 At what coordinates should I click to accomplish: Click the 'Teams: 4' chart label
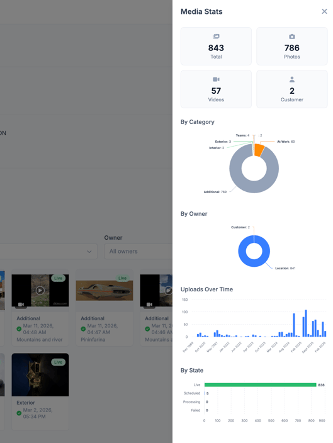coord(242,135)
